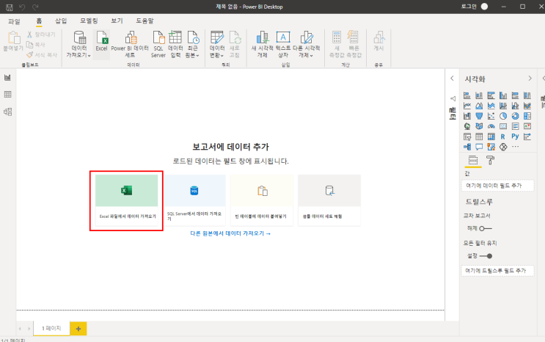The image size is (545, 342).
Task: Select the Matrix visual
Action: (491, 137)
